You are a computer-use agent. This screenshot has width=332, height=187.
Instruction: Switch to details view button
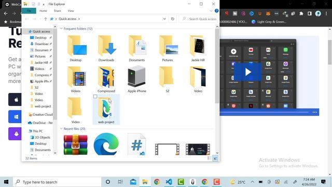tap(210, 158)
